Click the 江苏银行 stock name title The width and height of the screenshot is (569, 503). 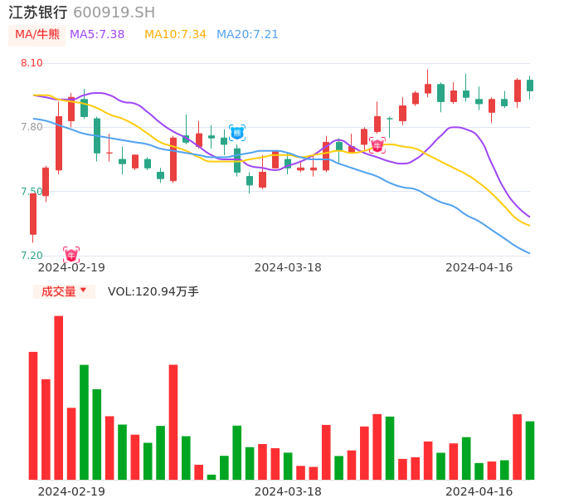38,12
